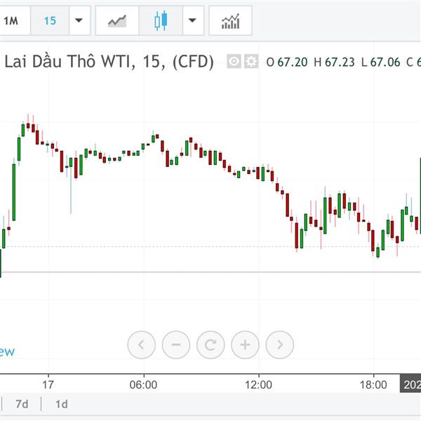Click the scroll chart right arrow button
The width and height of the screenshot is (421, 421).
click(280, 345)
